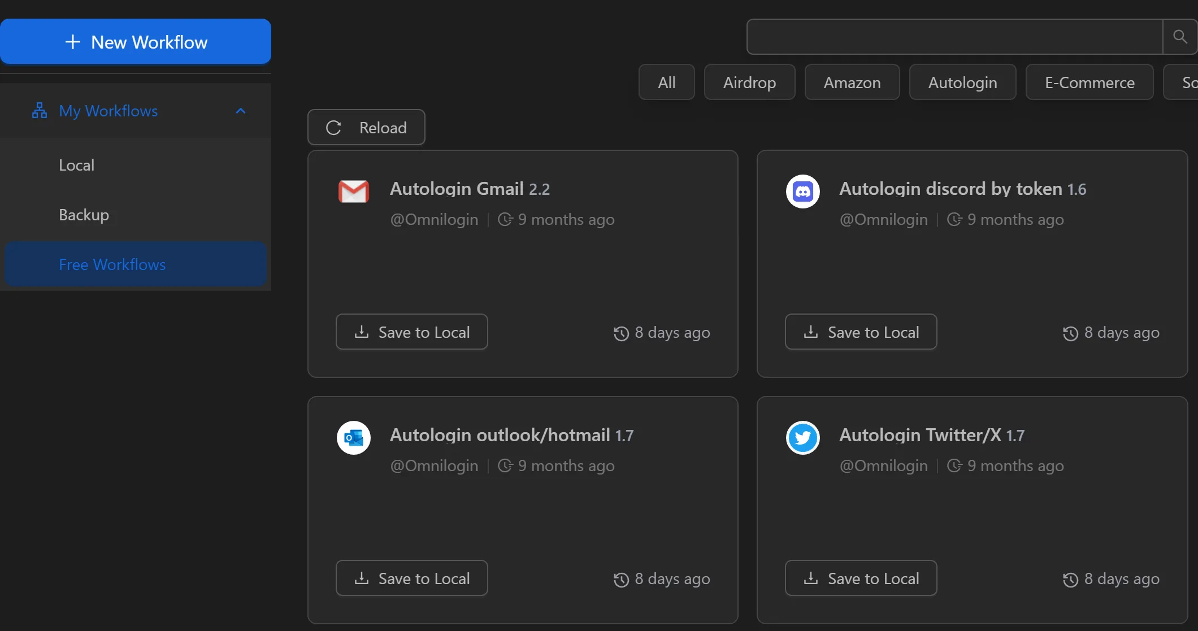The height and width of the screenshot is (631, 1198).
Task: Click the search magnifier icon
Action: point(1179,36)
